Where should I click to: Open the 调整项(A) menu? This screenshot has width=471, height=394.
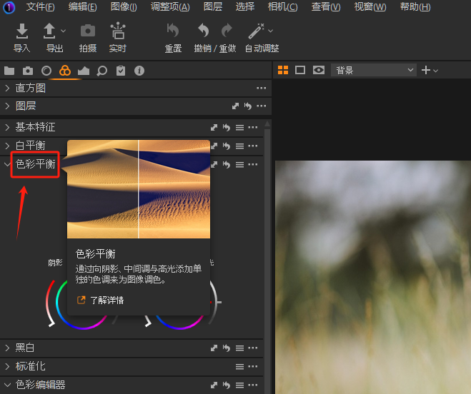pyautogui.click(x=170, y=6)
